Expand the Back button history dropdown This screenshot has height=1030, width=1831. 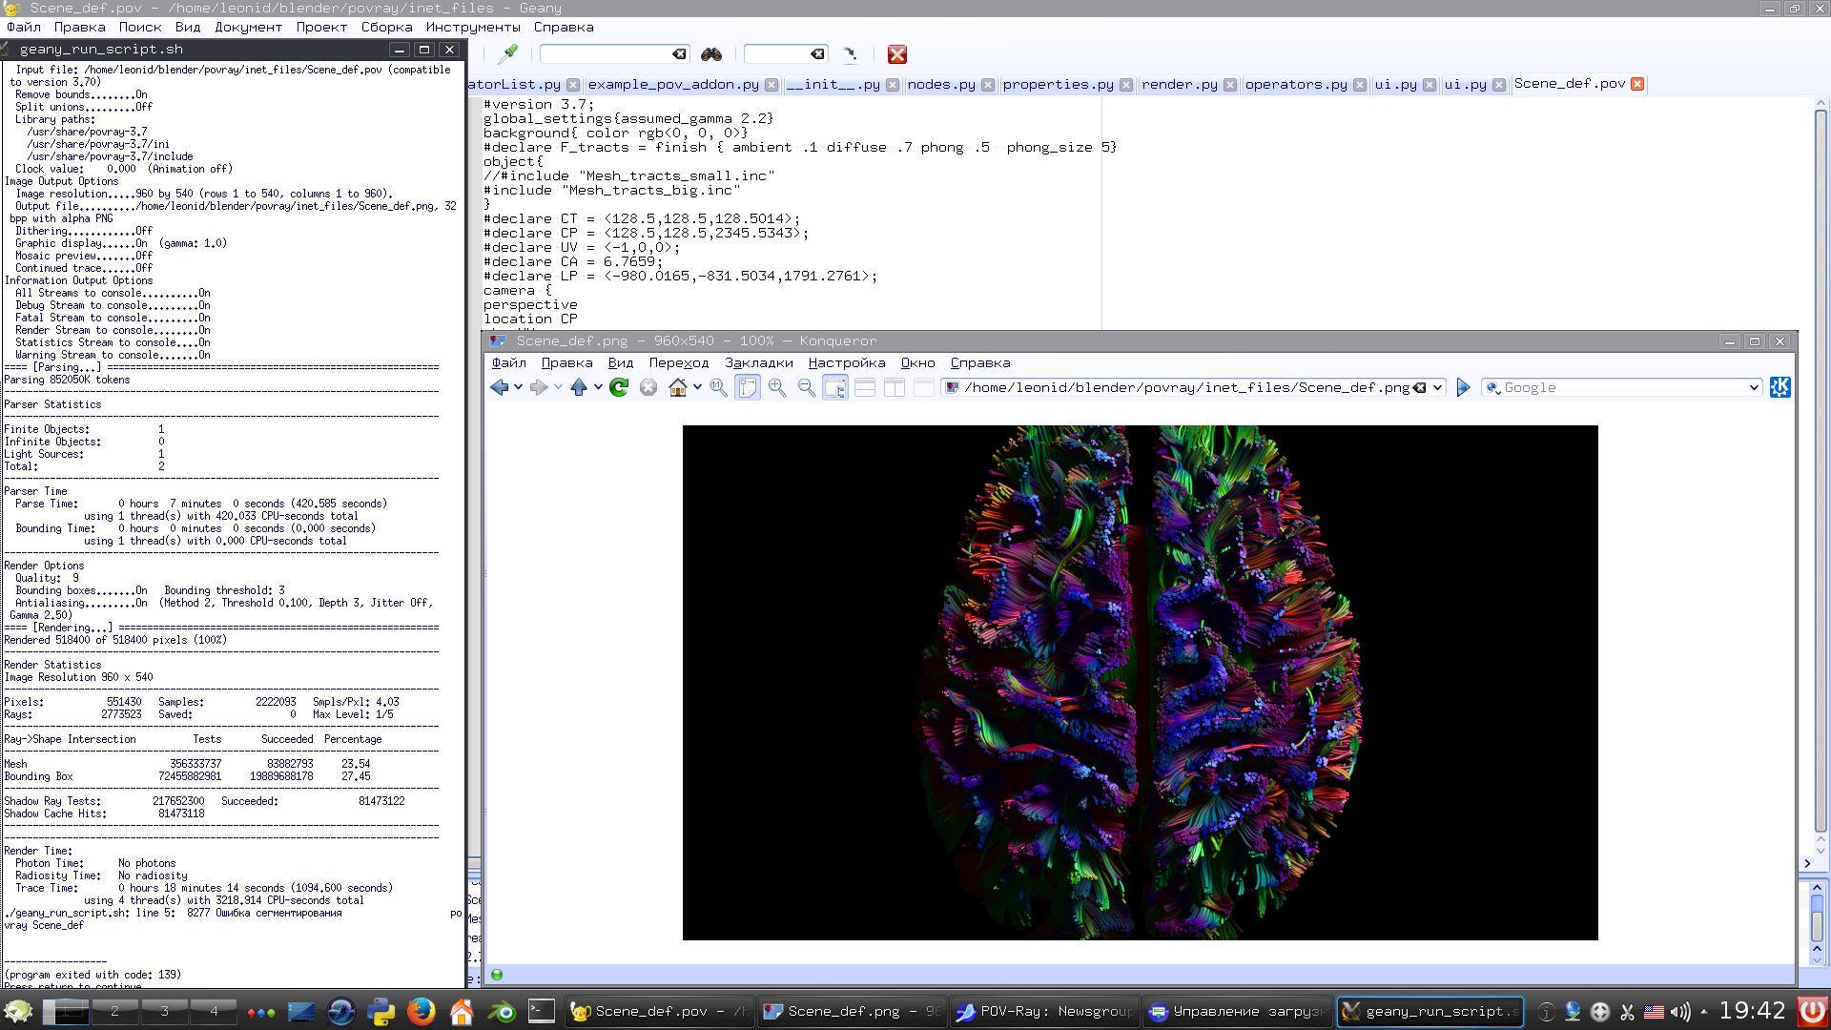[x=518, y=387]
